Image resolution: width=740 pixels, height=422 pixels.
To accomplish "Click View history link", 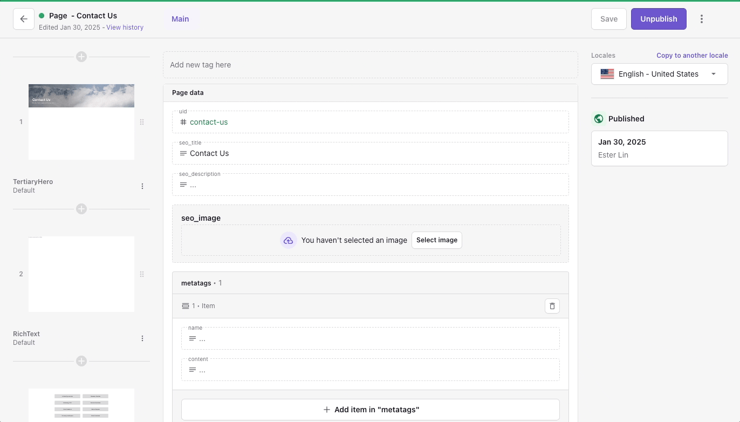I will click(x=125, y=28).
